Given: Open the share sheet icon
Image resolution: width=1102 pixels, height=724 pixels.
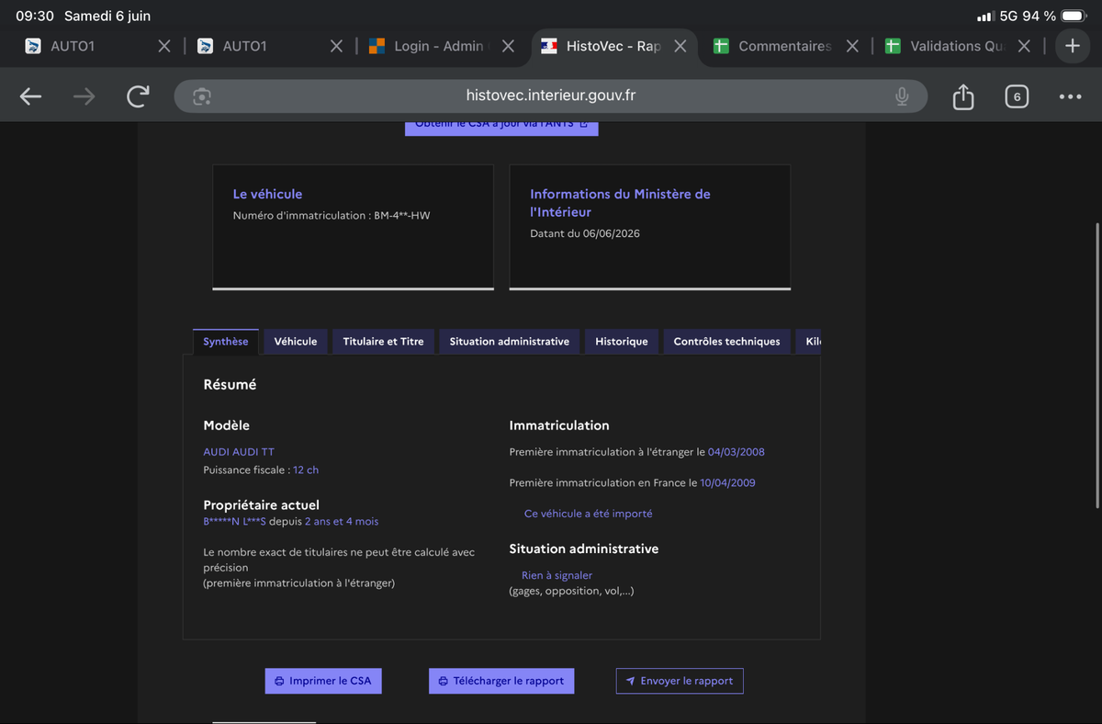Looking at the screenshot, I should [x=963, y=96].
